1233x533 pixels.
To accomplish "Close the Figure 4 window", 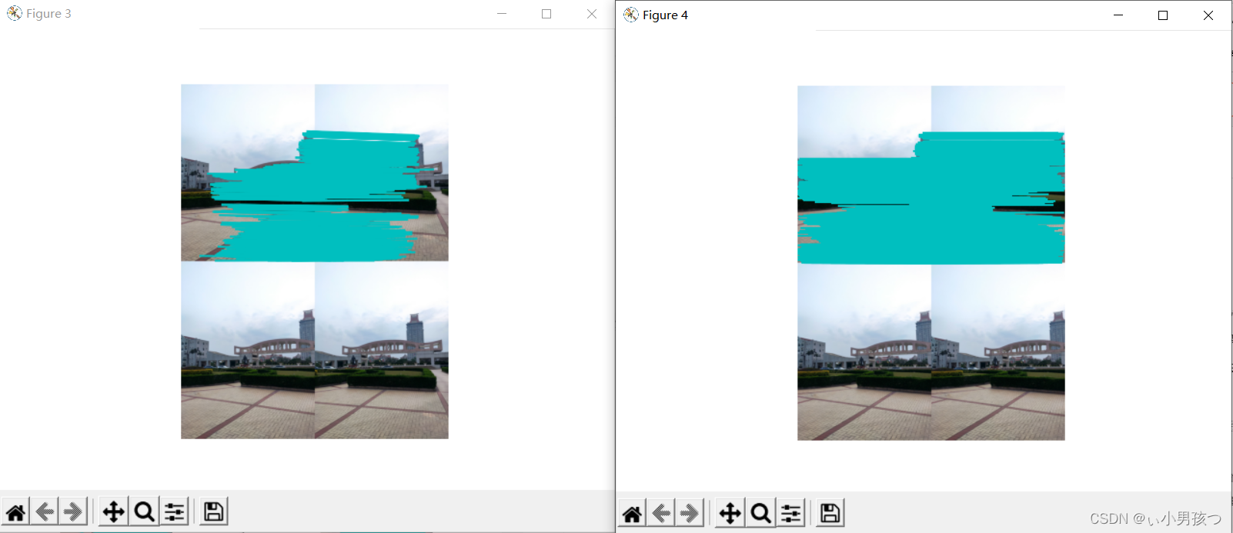I will click(x=1208, y=15).
